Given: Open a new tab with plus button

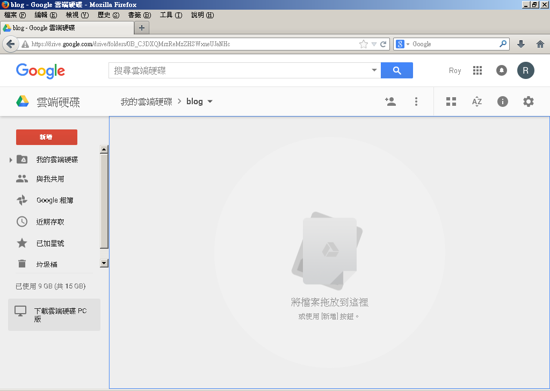Looking at the screenshot, I should [142, 28].
